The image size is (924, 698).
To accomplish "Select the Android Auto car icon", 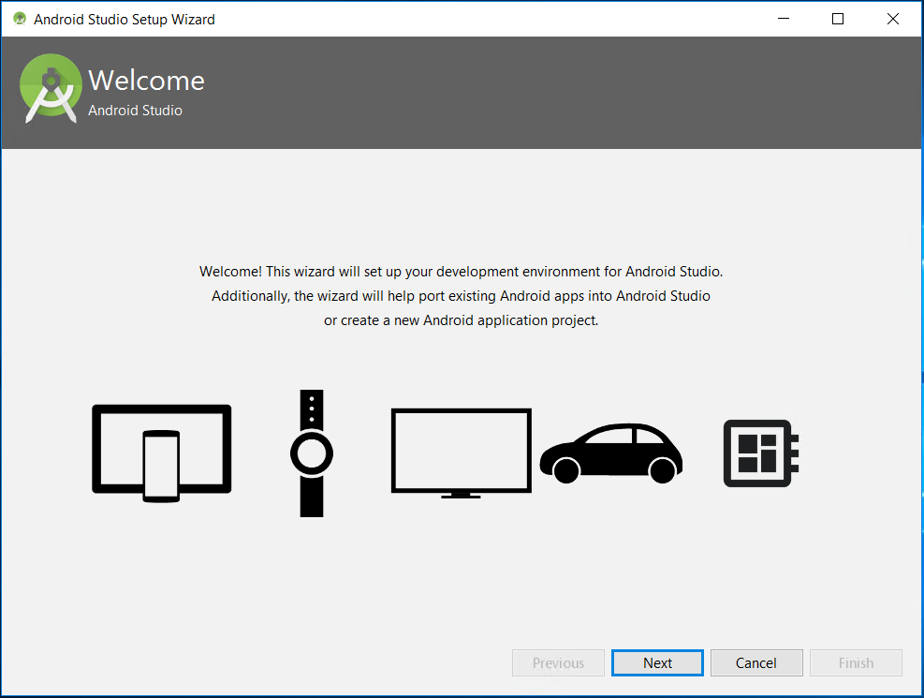I will pos(611,453).
